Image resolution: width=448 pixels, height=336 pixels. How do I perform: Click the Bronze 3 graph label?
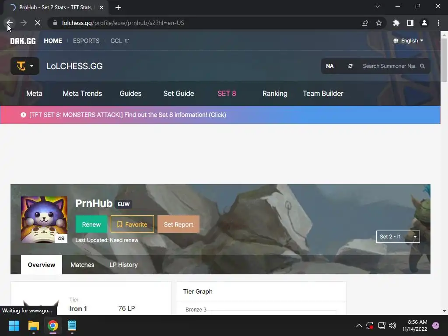(x=196, y=309)
